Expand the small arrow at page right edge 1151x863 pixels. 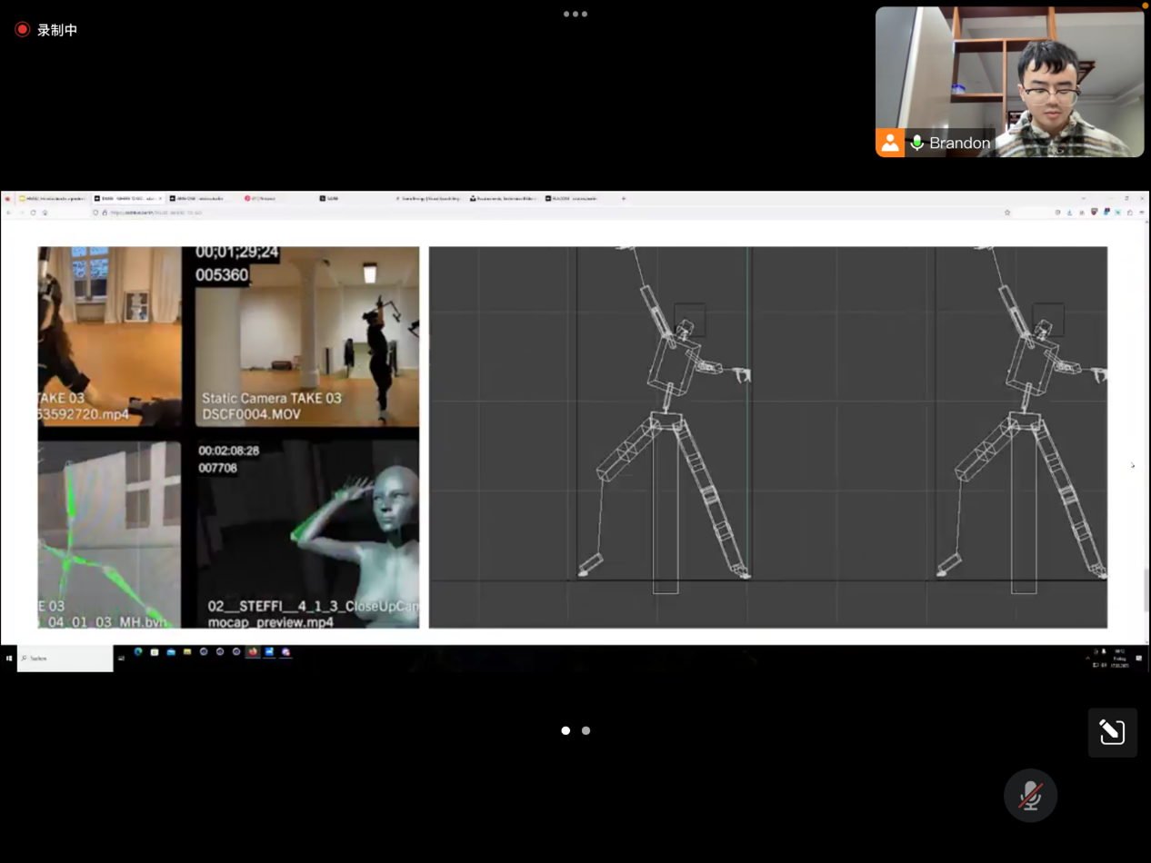[1132, 466]
